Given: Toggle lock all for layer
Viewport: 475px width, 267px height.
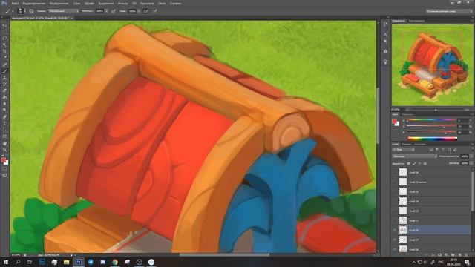Looking at the screenshot, I should [x=425, y=163].
